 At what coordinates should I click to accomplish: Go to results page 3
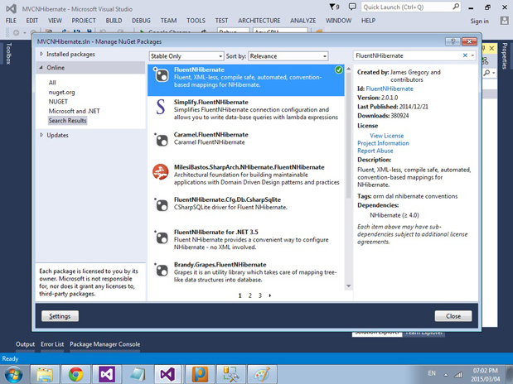[x=260, y=295]
